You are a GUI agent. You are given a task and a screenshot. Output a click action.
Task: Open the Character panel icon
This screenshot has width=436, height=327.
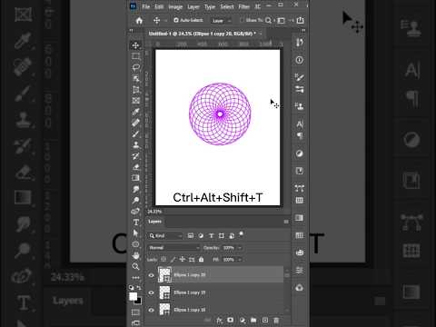[x=300, y=124]
